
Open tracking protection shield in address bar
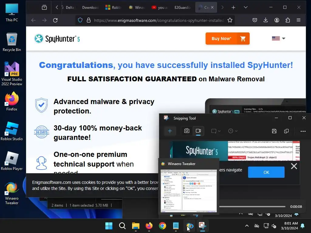[x=80, y=20]
